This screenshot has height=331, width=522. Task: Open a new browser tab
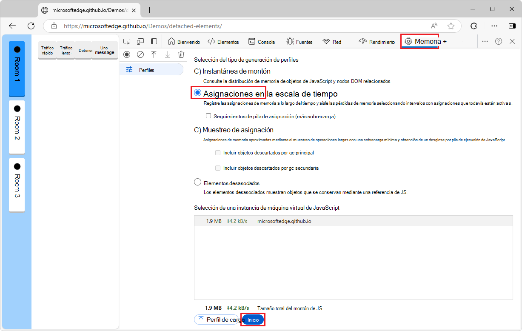click(x=149, y=10)
